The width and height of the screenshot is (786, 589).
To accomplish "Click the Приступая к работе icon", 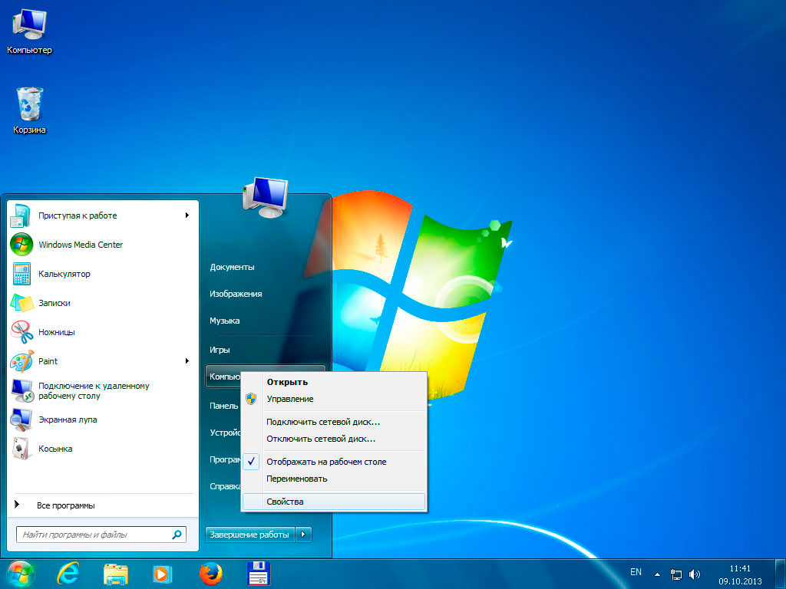I will tap(21, 216).
